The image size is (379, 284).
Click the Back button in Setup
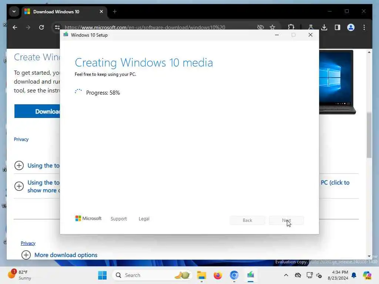click(247, 220)
